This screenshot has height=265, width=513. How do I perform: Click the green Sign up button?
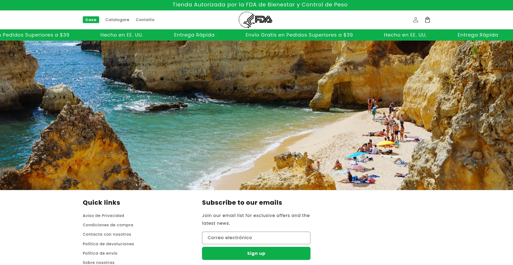[x=256, y=253]
